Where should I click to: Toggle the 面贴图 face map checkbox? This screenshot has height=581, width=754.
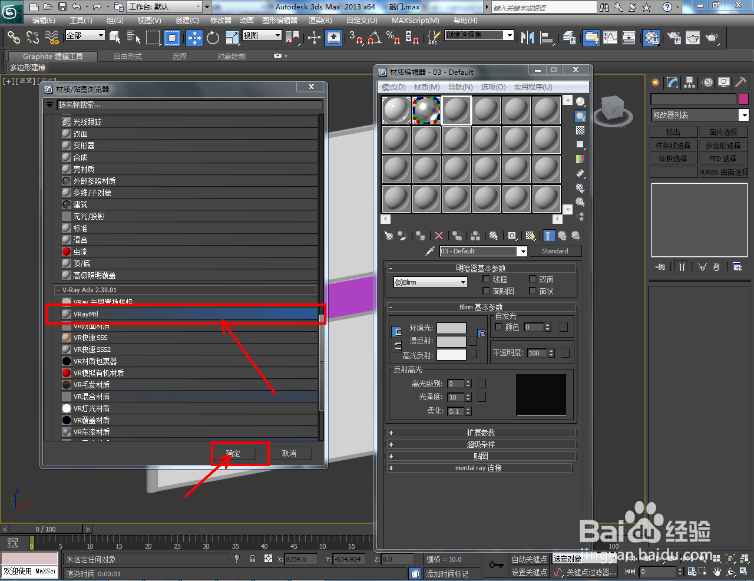[x=486, y=290]
